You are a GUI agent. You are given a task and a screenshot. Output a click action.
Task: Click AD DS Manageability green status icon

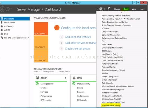point(37,84)
